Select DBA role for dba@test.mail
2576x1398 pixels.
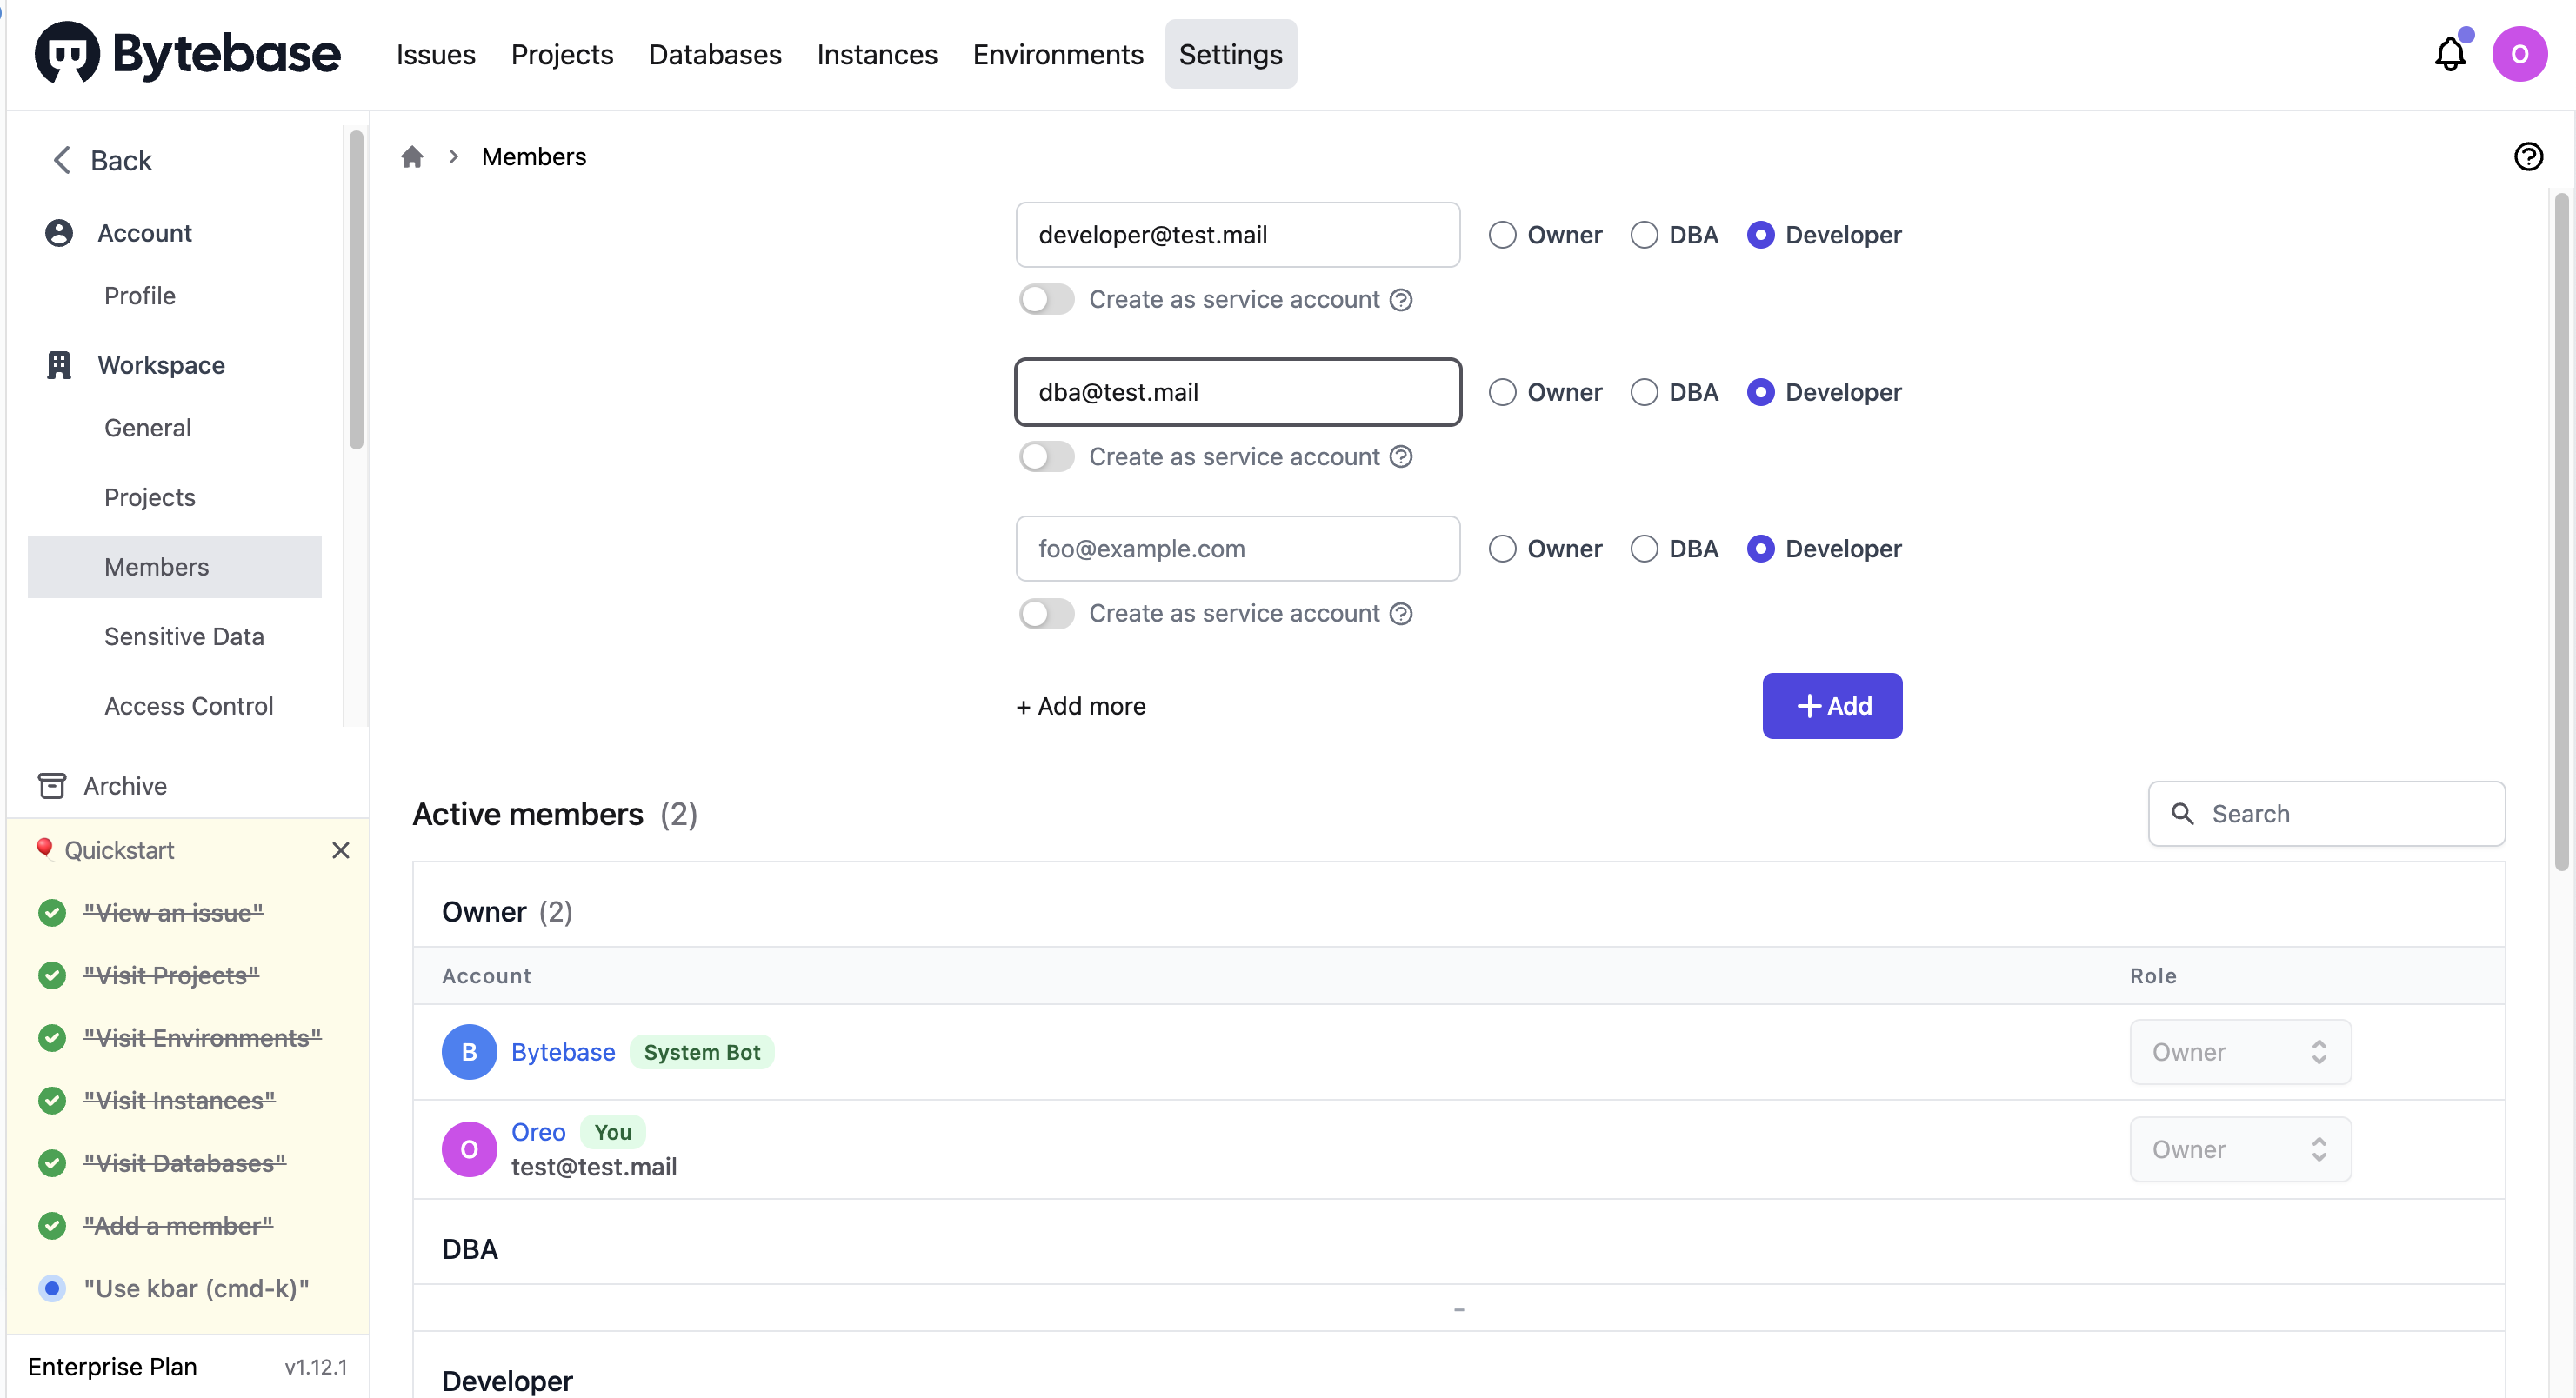(x=1644, y=392)
